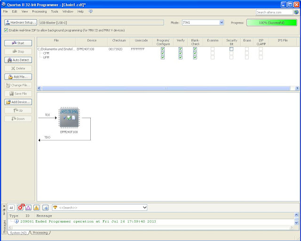Viewport: 301px width, 241px height.
Task: Toggle Verify checkbox for CFM row
Action: click(x=181, y=53)
